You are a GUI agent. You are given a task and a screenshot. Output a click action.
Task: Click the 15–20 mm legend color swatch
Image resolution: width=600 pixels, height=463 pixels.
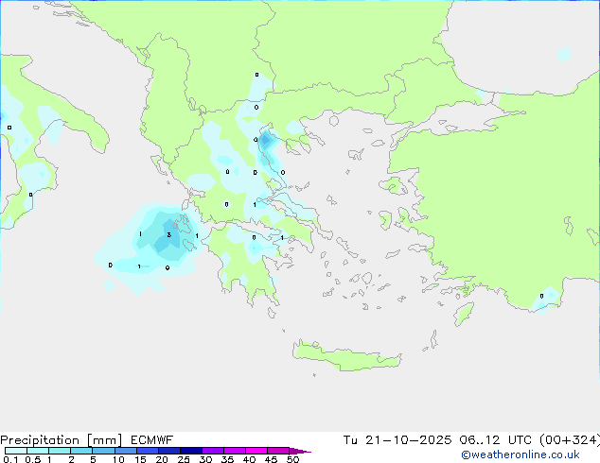pyautogui.click(x=148, y=451)
